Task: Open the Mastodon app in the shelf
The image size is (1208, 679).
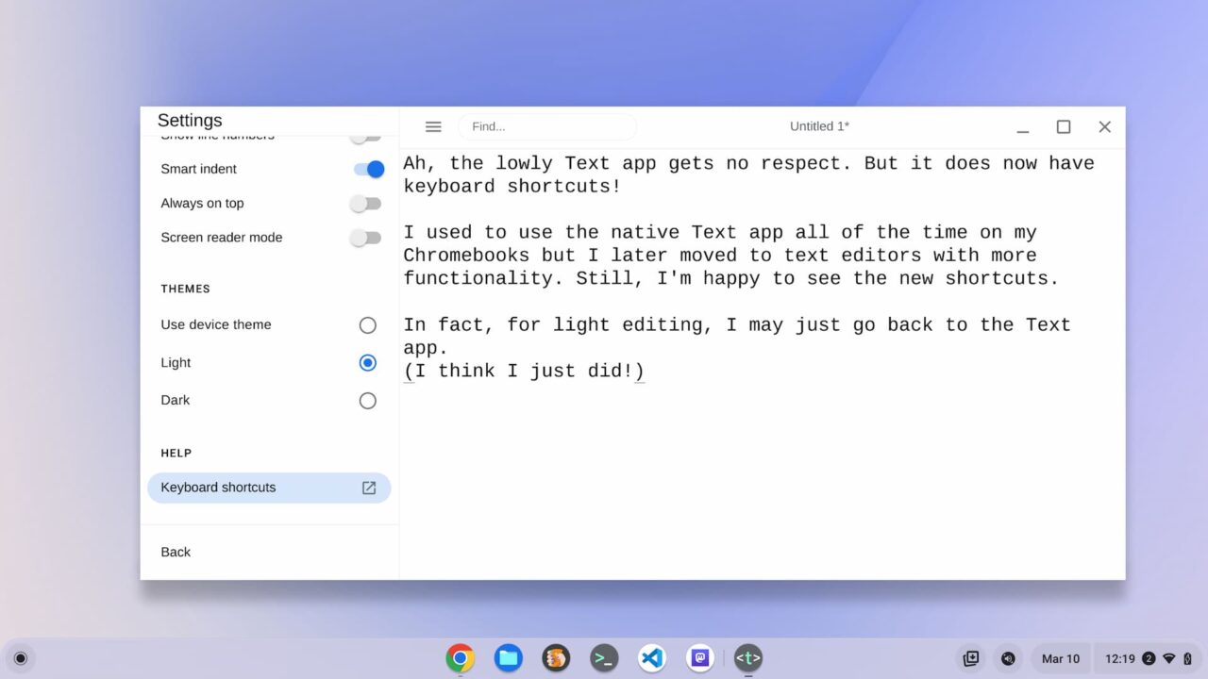Action: pos(700,658)
